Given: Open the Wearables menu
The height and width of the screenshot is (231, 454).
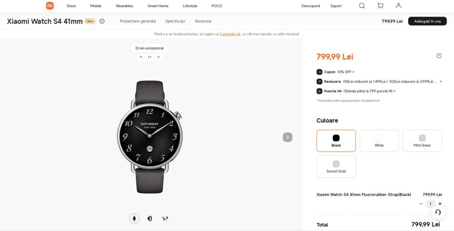Looking at the screenshot, I should click(125, 6).
